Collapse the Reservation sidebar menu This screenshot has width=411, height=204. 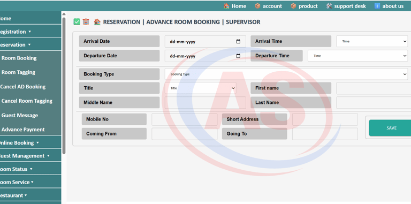pyautogui.click(x=31, y=44)
